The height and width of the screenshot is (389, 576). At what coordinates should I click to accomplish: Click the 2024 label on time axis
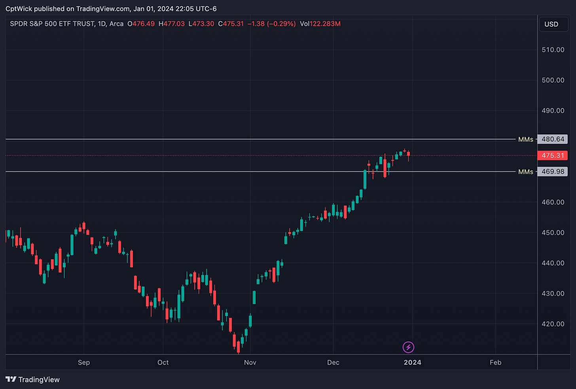[x=413, y=363]
